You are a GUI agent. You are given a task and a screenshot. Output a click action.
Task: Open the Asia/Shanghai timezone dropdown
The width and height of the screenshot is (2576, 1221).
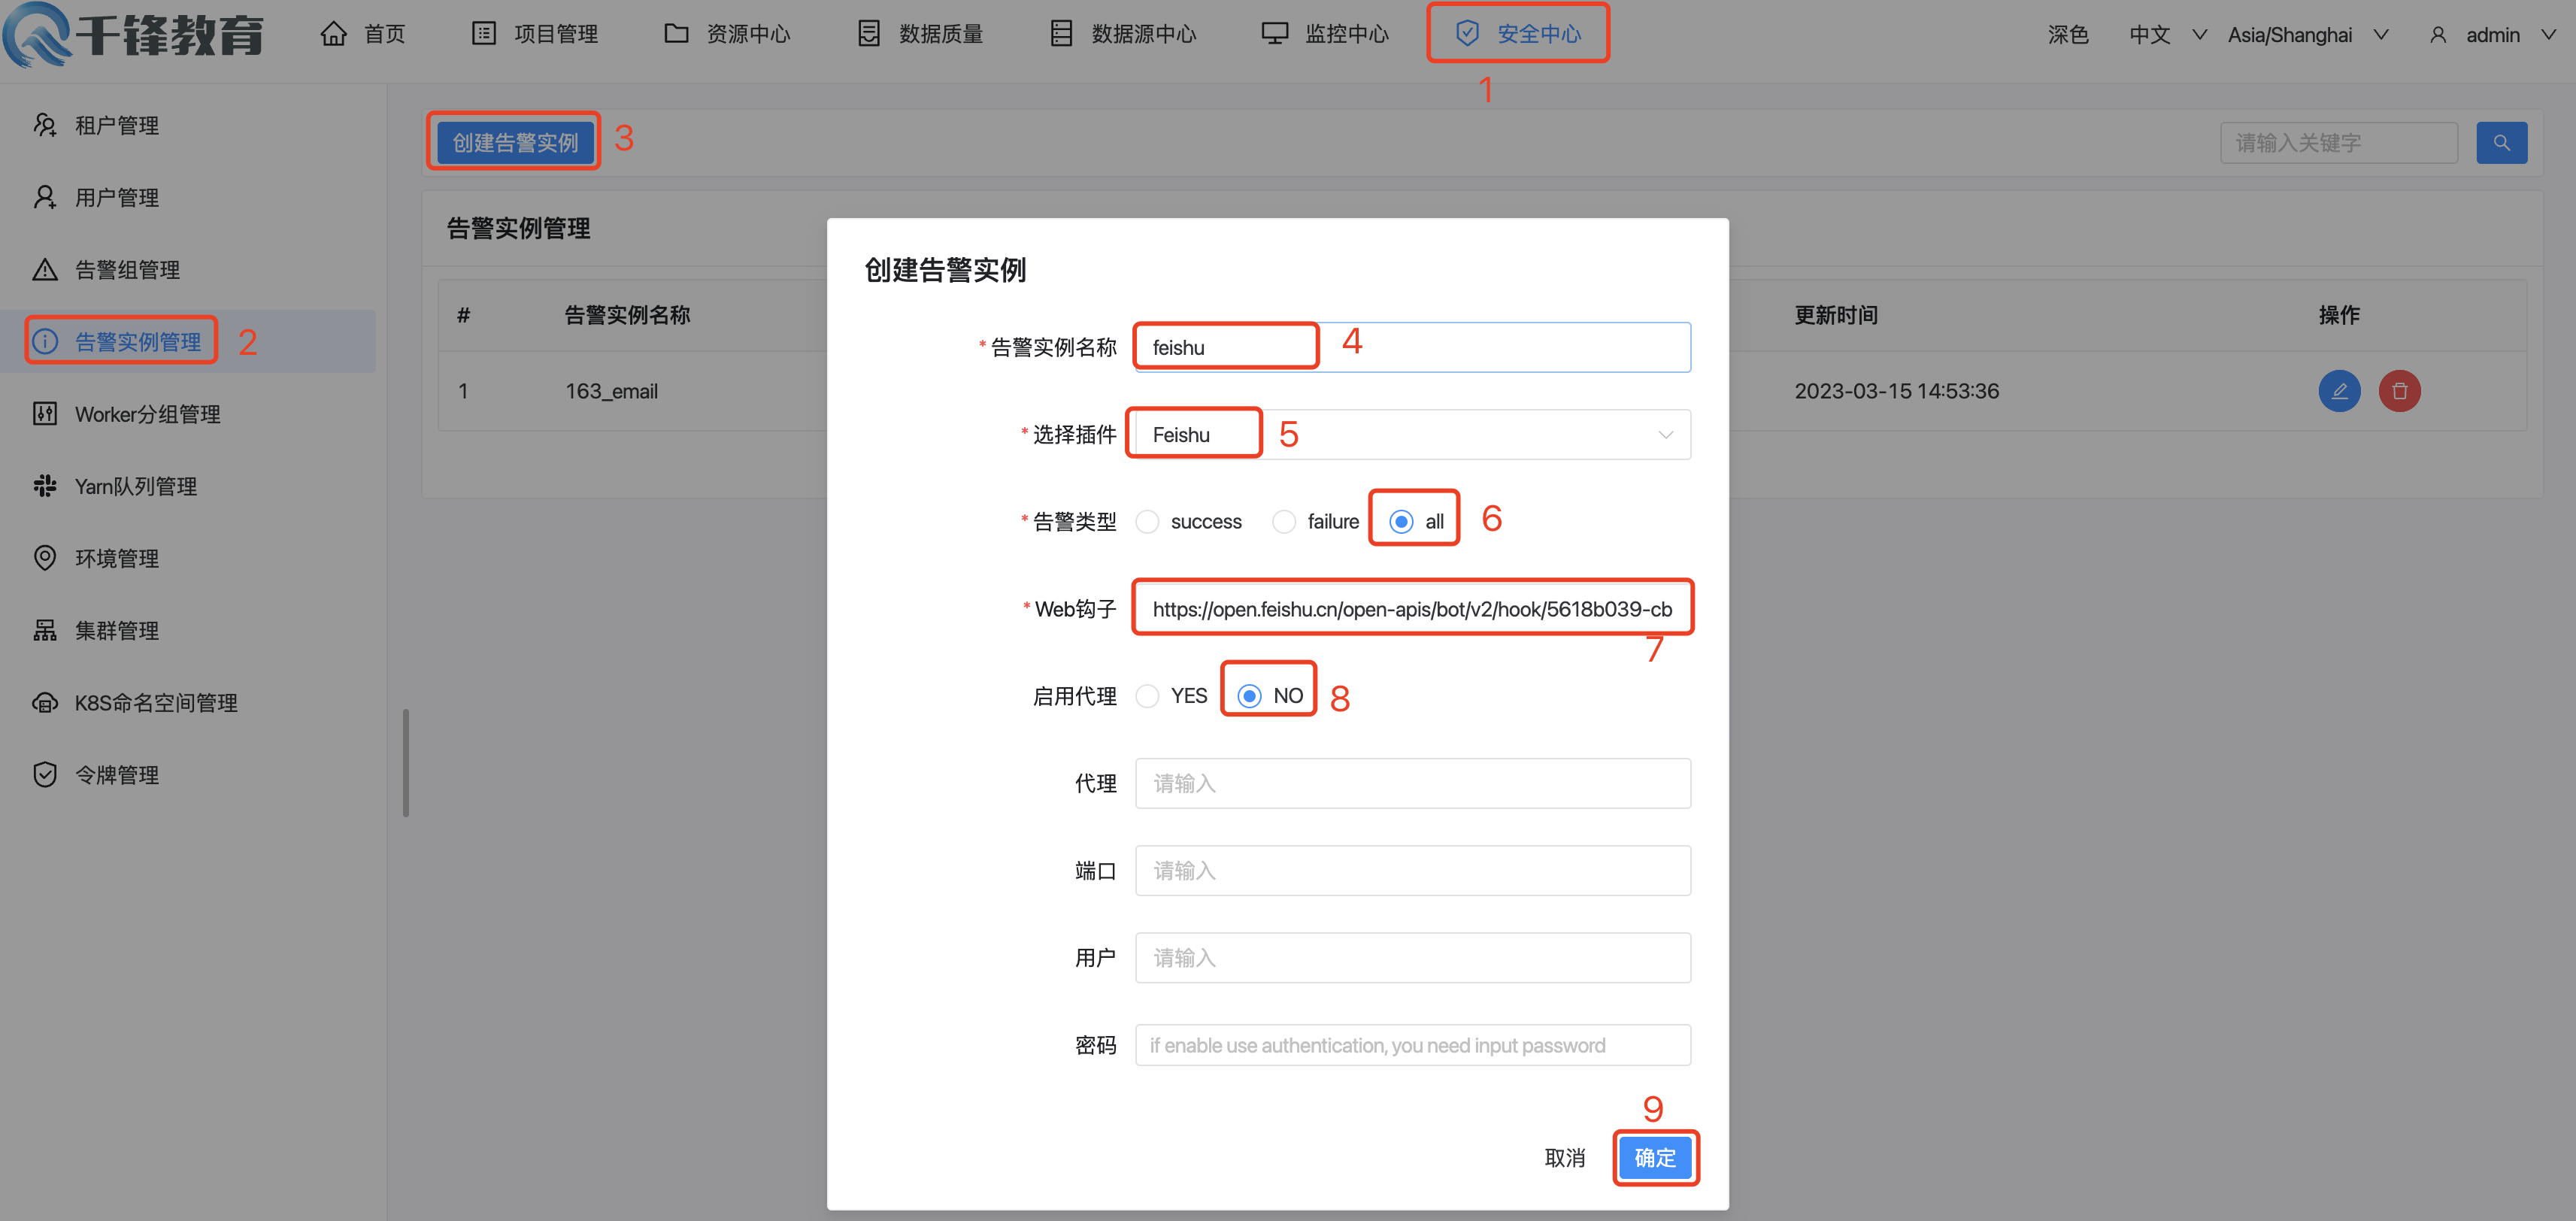pyautogui.click(x=2306, y=35)
